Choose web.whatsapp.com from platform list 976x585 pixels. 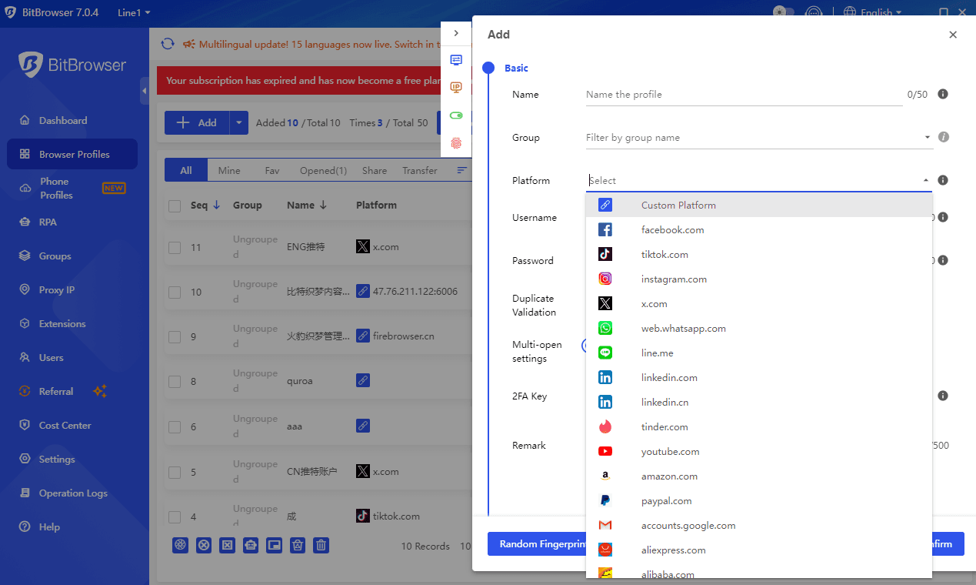pyautogui.click(x=758, y=328)
